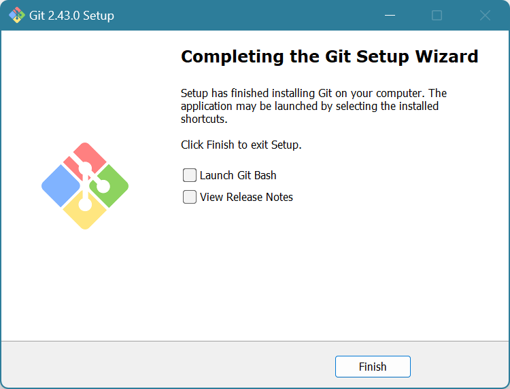The height and width of the screenshot is (389, 510).
Task: Click the "View Release Notes" label text
Action: point(246,198)
